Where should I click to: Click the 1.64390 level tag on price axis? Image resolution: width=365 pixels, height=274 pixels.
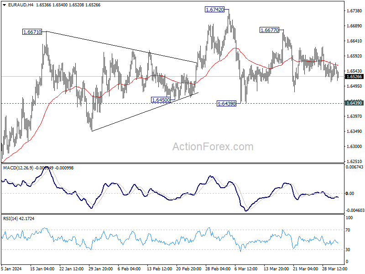point(354,103)
